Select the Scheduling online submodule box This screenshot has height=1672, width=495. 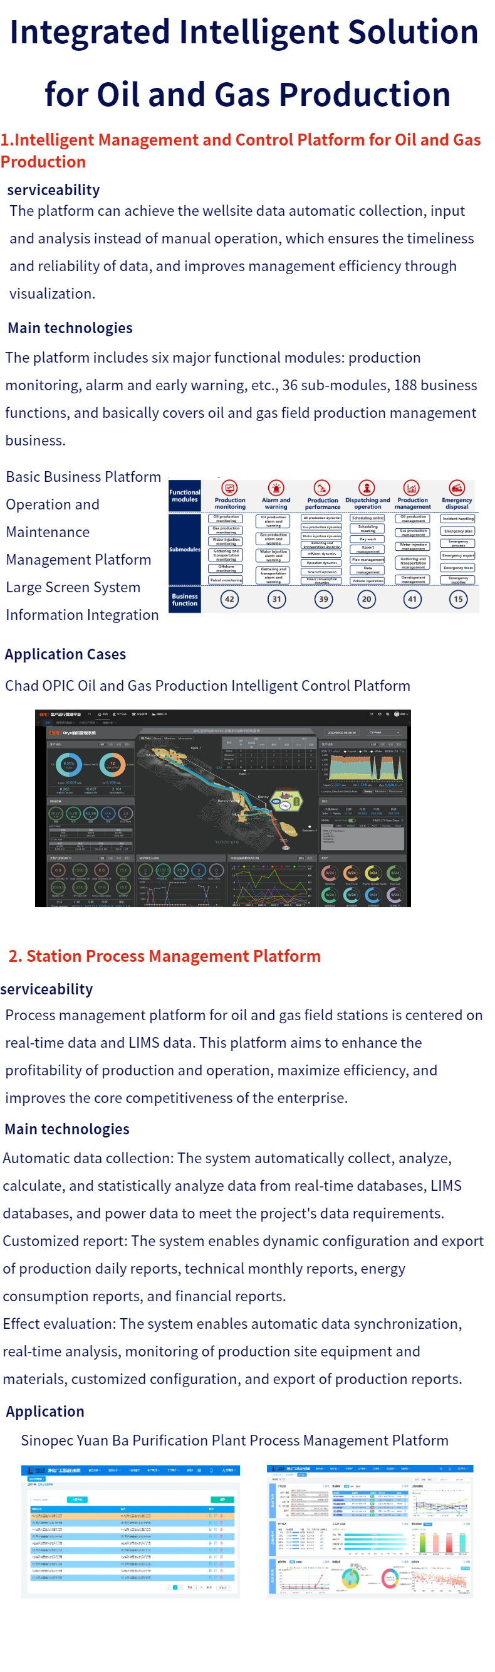[x=367, y=518]
